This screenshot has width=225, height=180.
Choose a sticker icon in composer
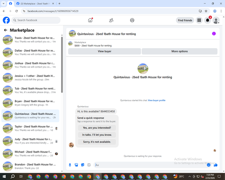[83, 165]
